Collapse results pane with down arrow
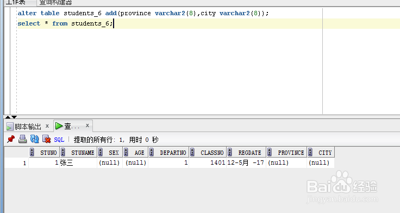 click(14, 117)
